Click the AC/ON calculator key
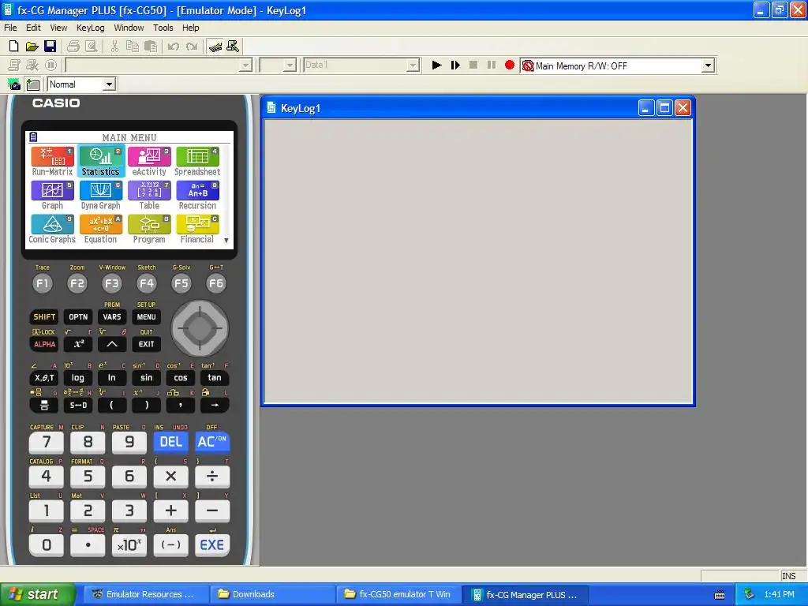Image resolution: width=808 pixels, height=606 pixels. (x=211, y=442)
